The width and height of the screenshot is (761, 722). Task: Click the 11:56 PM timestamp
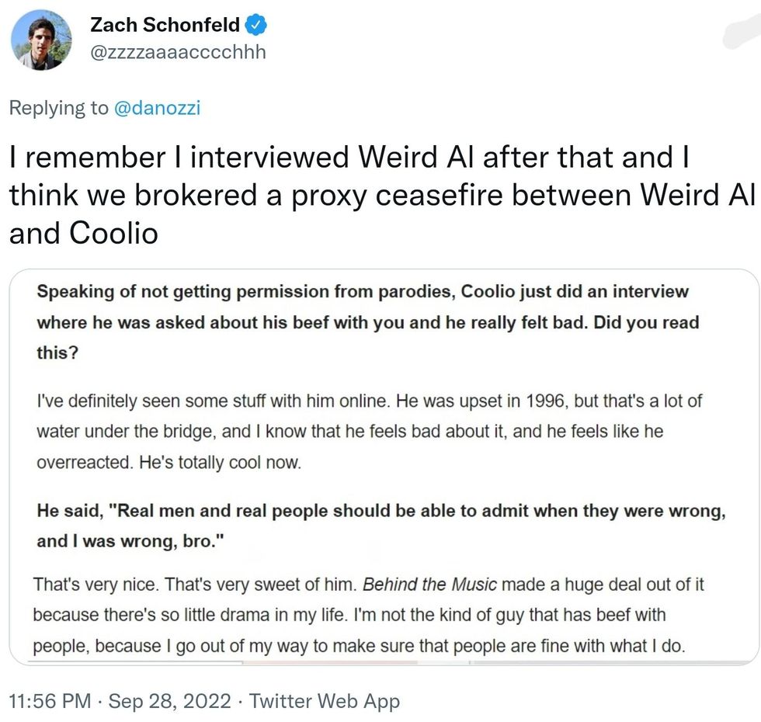point(49,702)
